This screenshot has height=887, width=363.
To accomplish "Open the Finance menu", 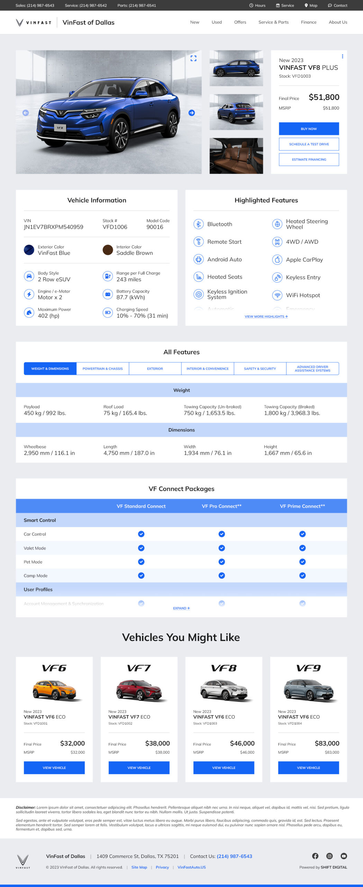I will click(x=309, y=22).
